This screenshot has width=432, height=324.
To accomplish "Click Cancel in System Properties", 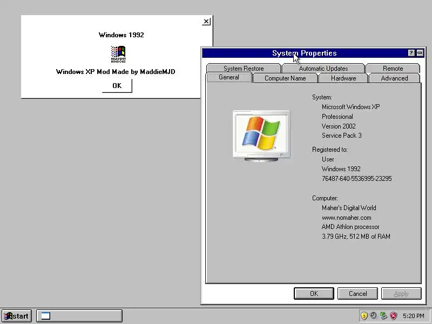I will pyautogui.click(x=357, y=294).
